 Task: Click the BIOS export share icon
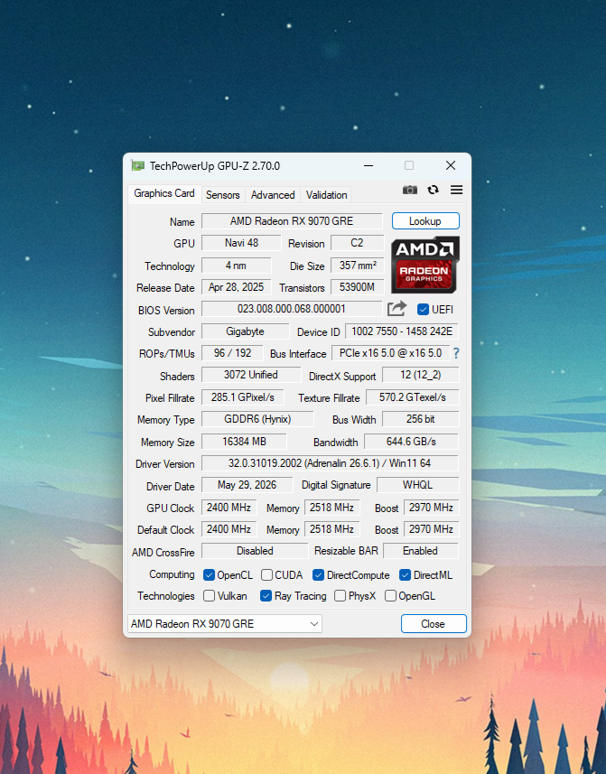396,309
